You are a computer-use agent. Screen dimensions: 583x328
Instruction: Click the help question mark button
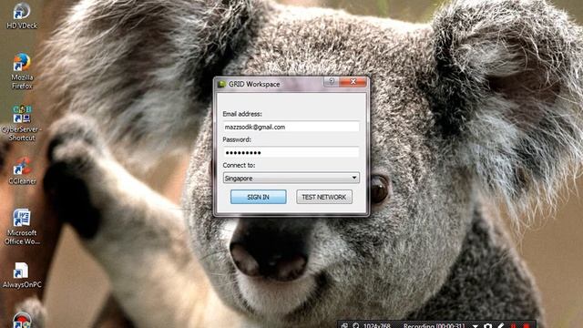point(332,81)
